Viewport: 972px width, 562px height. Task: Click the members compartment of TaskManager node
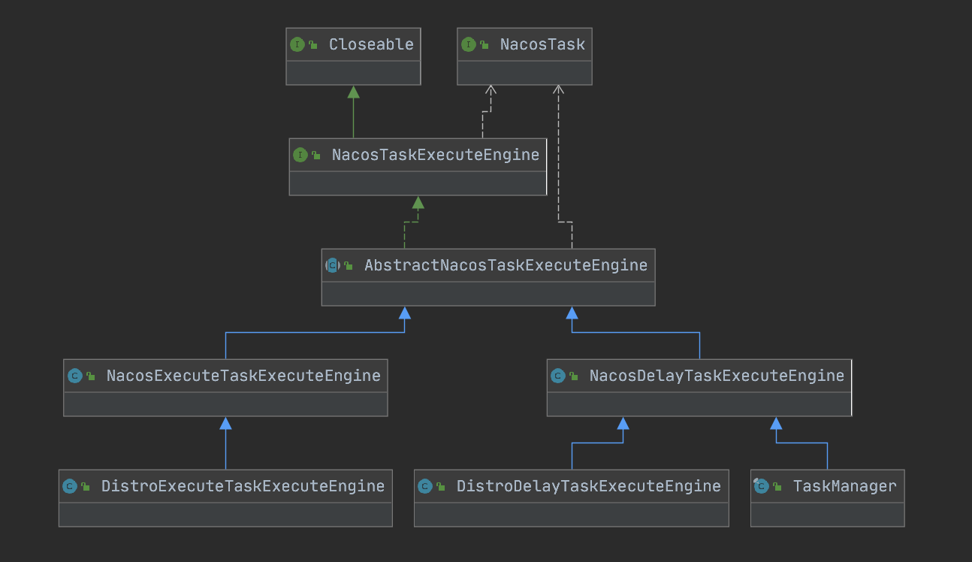827,515
